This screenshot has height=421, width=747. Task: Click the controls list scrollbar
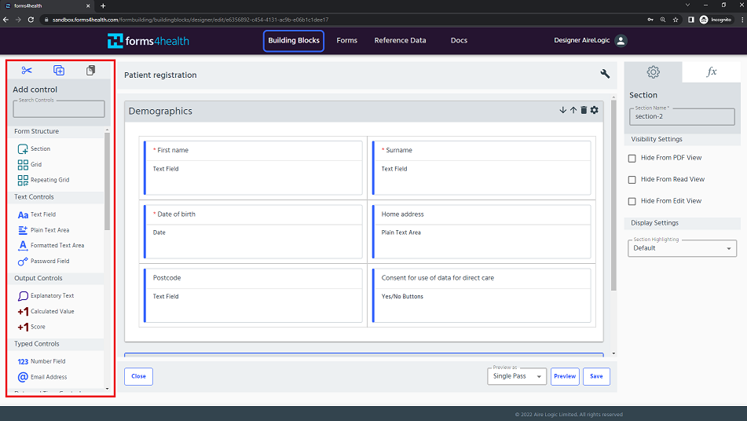[107, 181]
